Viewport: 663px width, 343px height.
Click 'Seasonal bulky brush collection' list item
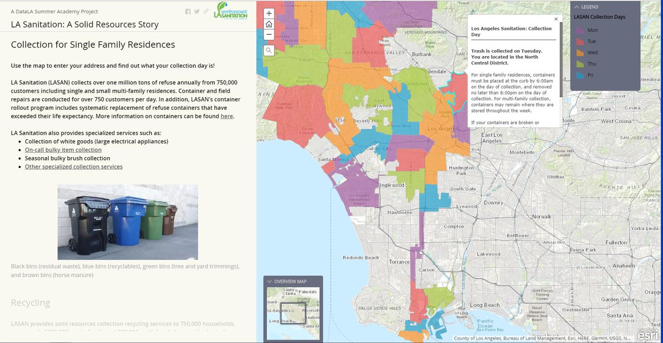67,158
